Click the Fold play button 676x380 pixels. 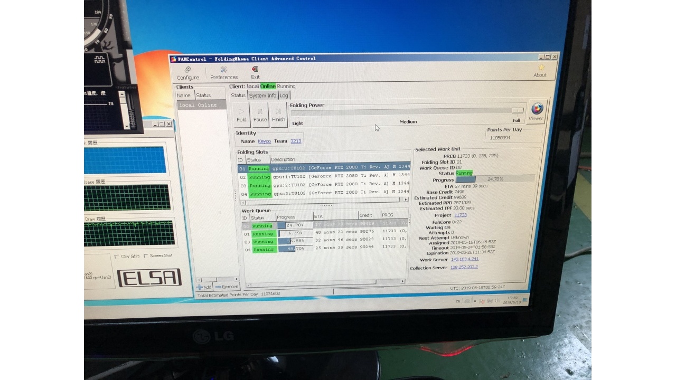click(x=241, y=115)
